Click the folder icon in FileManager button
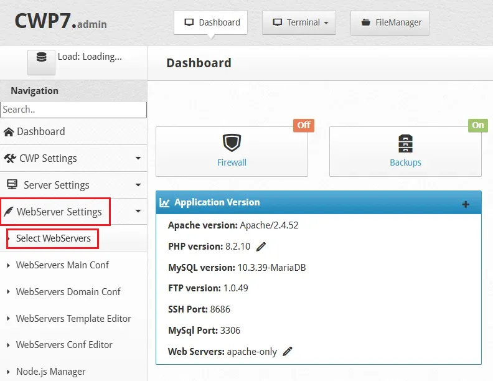Image resolution: width=493 pixels, height=381 pixels. [x=365, y=22]
